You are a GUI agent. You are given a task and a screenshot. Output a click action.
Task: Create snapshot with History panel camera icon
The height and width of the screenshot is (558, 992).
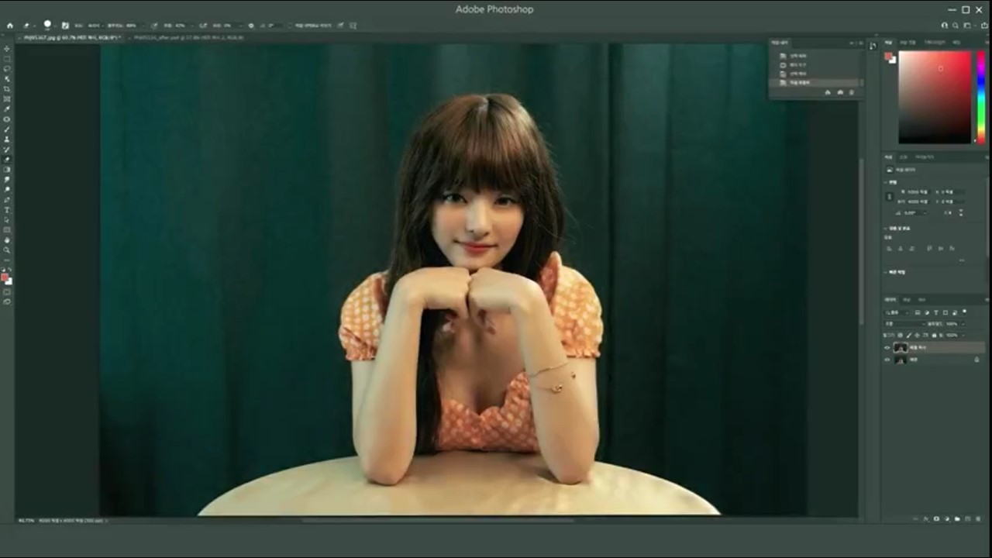click(840, 92)
